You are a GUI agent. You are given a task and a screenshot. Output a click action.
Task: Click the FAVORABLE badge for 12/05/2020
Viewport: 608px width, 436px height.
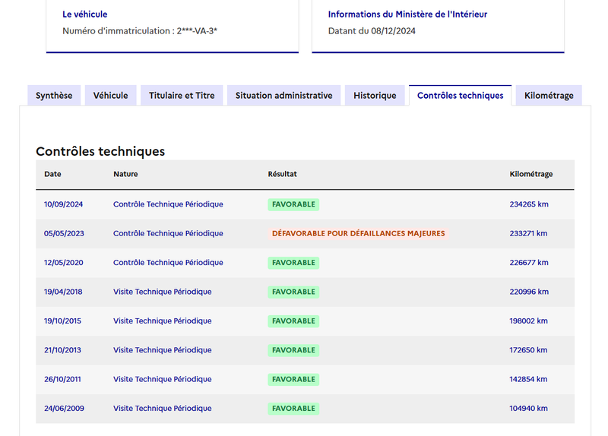[293, 262]
